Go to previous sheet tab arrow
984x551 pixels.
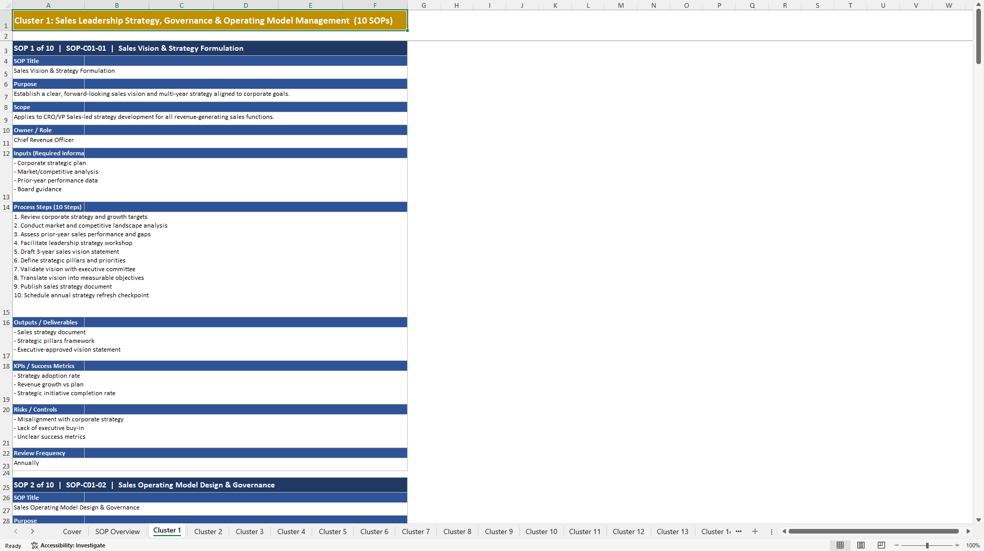point(16,532)
